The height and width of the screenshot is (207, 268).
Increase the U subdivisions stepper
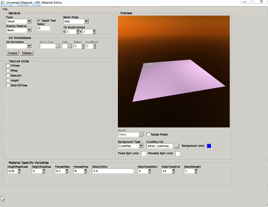point(77,30)
